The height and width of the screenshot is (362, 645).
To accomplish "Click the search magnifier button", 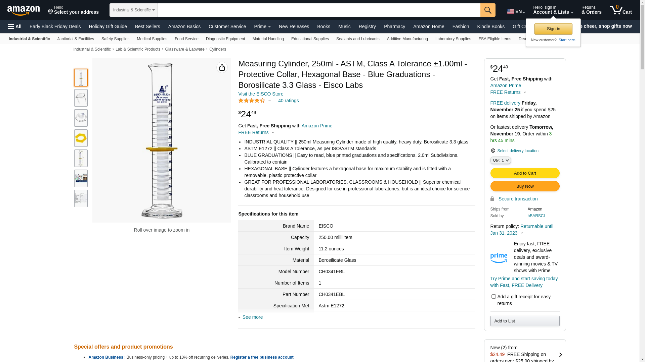I will click(x=488, y=10).
